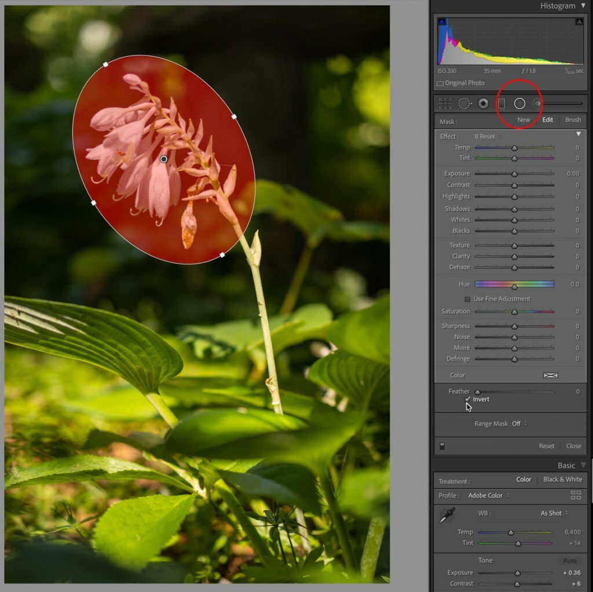Collapse the Histogram panel
Viewport: 593px width, 592px height.
point(583,6)
